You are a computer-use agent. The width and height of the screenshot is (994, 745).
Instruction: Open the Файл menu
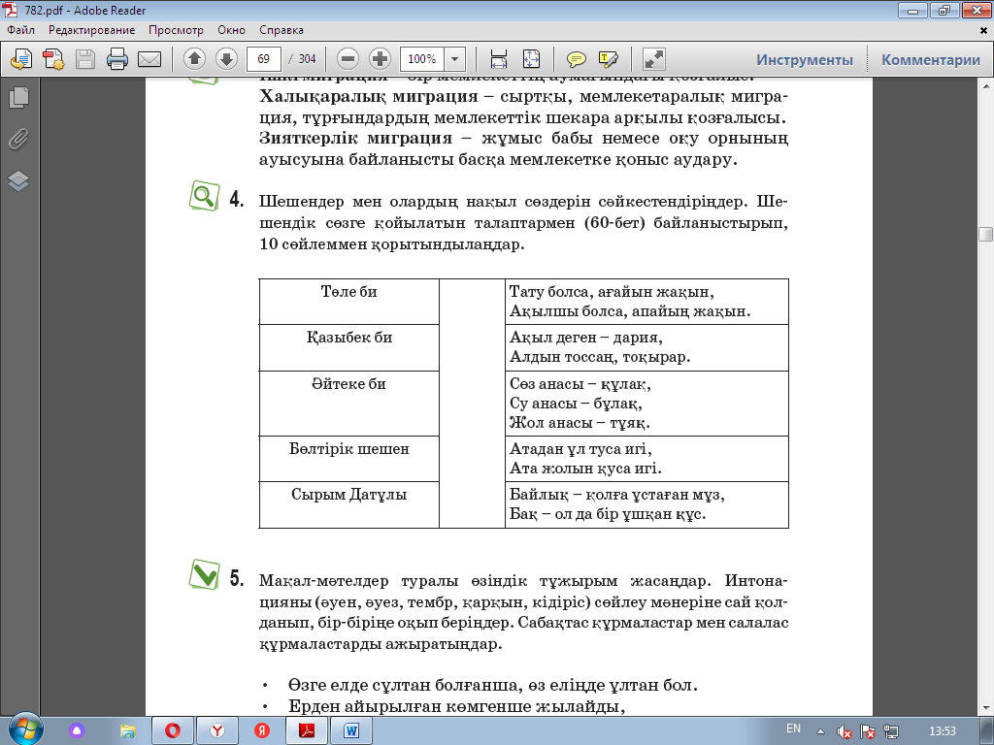coord(21,30)
